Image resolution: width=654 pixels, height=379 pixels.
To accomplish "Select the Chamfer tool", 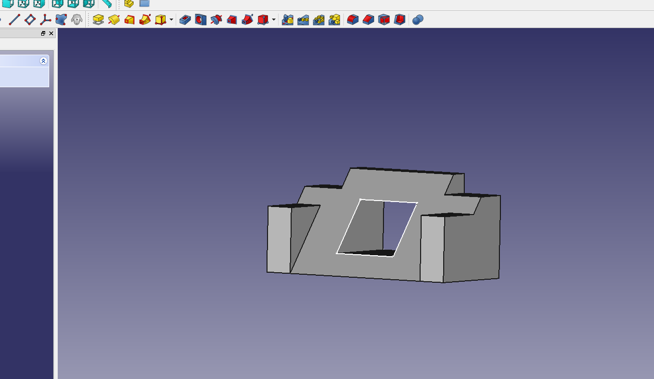I will tap(368, 20).
